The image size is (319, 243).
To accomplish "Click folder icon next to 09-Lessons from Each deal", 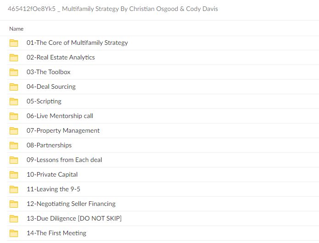I will pyautogui.click(x=14, y=160).
